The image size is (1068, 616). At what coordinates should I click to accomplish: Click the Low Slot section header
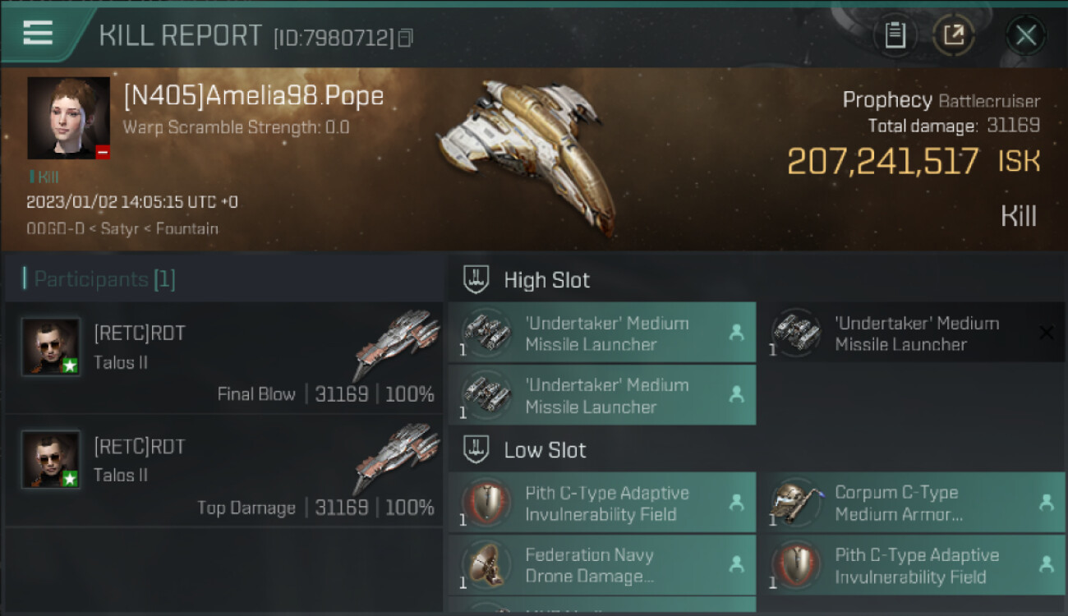click(x=545, y=450)
